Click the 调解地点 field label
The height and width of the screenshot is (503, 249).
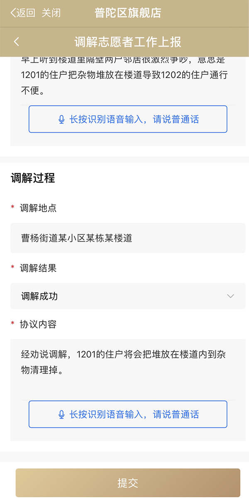coord(38,208)
